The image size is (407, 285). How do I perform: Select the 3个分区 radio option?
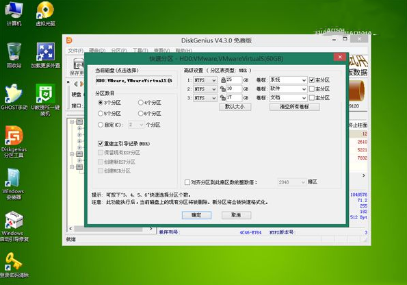(x=101, y=103)
